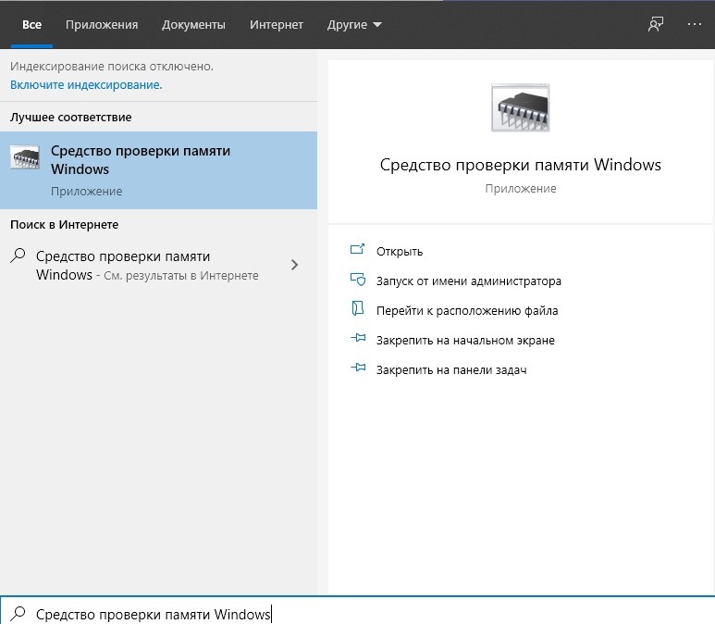The height and width of the screenshot is (624, 715).
Task: Click pin icon beside Закрепить на панели задач
Action: (358, 368)
